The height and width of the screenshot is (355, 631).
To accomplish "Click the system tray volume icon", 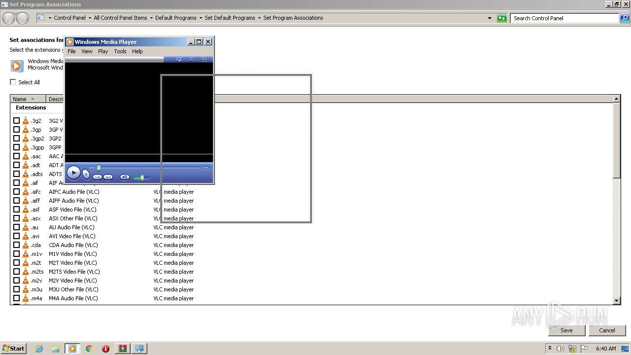I will click(561, 349).
